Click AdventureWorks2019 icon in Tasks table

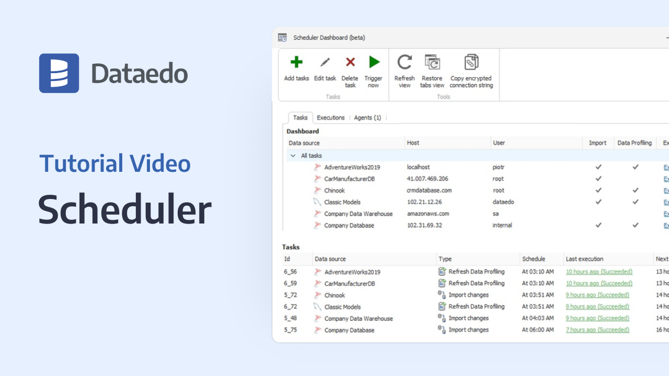[x=317, y=272]
